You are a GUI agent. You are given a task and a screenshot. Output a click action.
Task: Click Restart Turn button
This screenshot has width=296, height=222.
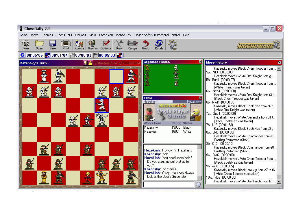105,63
